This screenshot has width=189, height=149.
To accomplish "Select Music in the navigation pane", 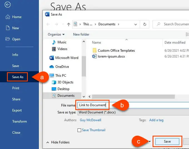I will coord(62,42).
